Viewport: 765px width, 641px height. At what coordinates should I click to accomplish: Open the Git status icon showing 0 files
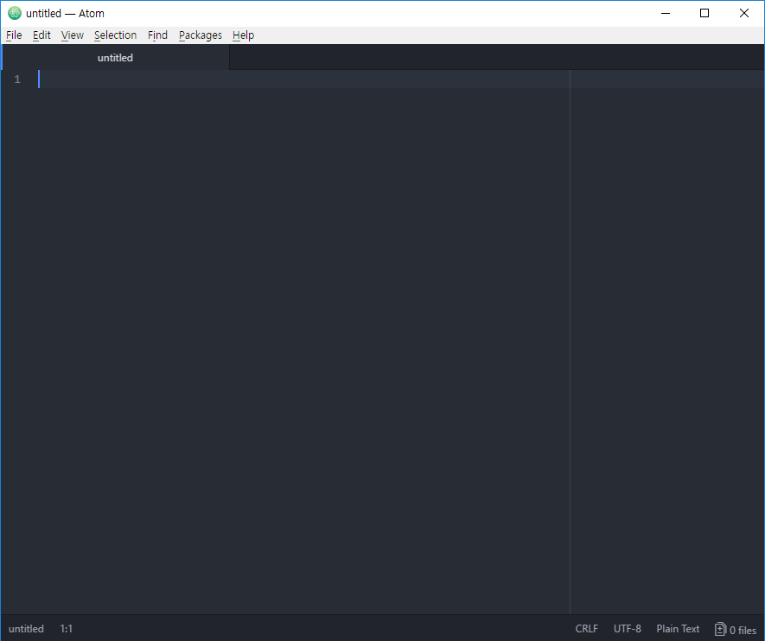(734, 629)
